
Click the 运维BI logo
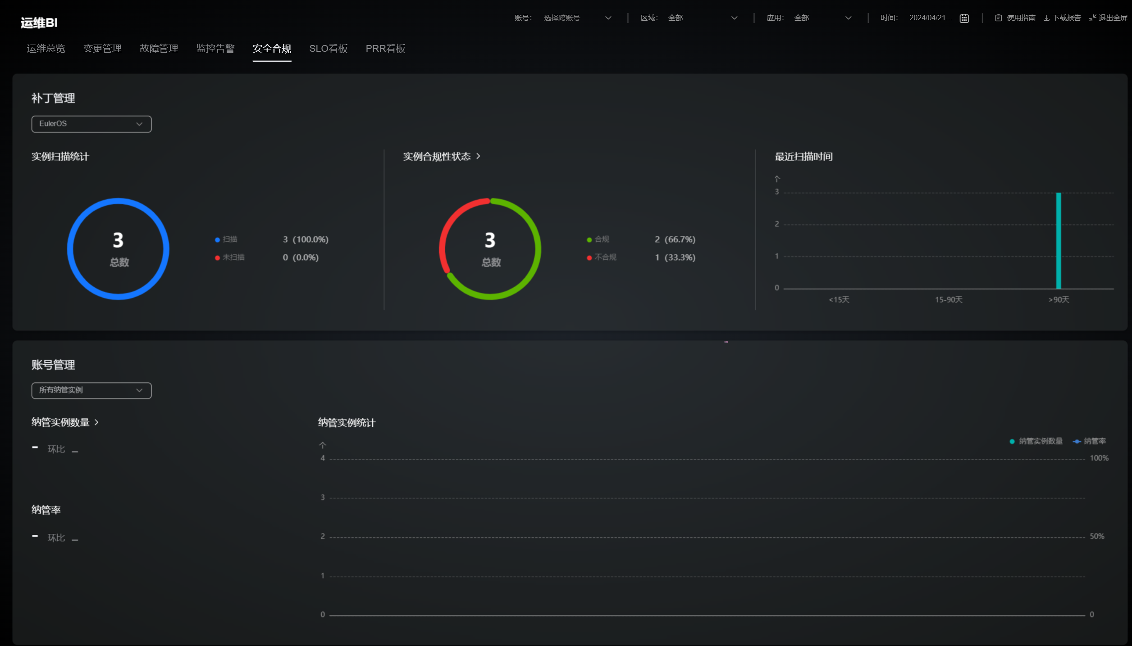[39, 23]
